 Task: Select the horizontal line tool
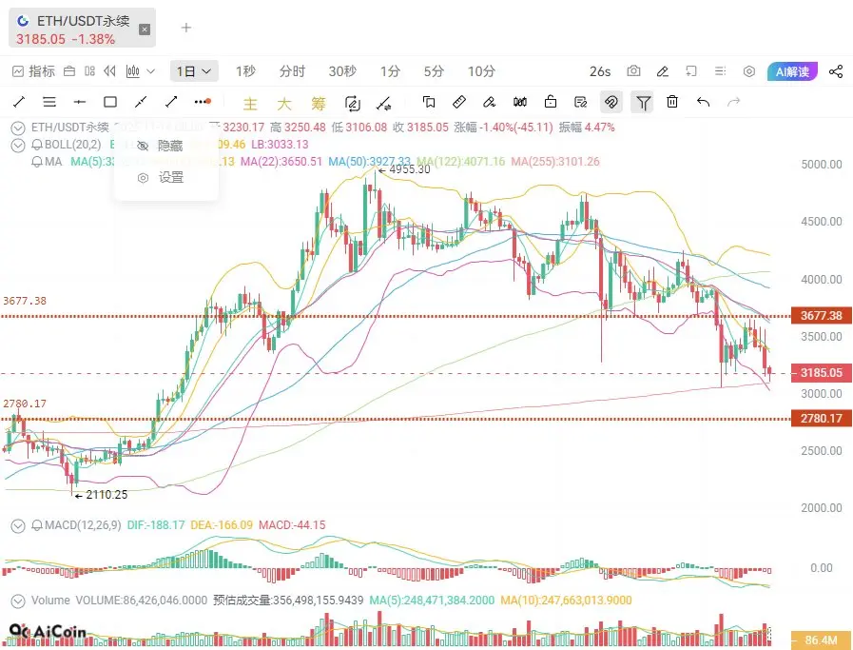(x=80, y=102)
